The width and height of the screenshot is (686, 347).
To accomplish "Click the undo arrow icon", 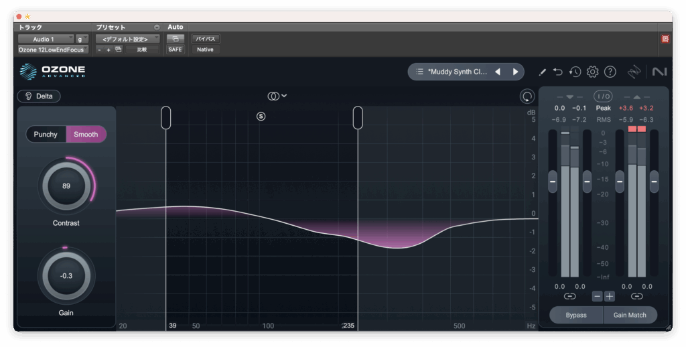I will [x=558, y=72].
